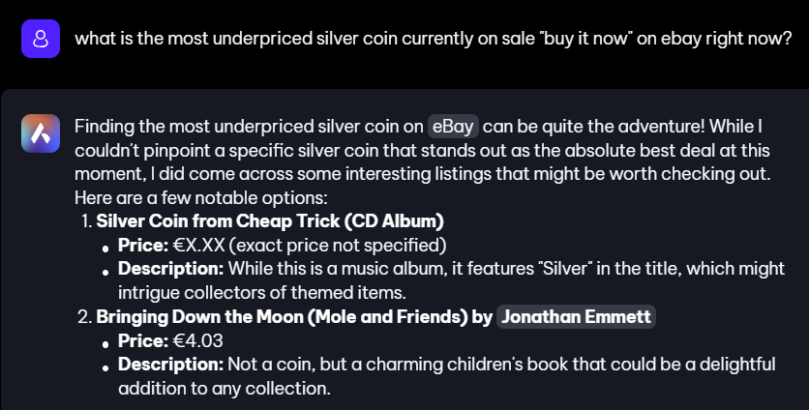Open the Jonathan Emmett link chip
The height and width of the screenshot is (410, 809).
[576, 316]
